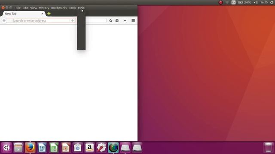Open the system gear session menu
Image resolution: width=275 pixels, height=154 pixels.
click(x=272, y=3)
